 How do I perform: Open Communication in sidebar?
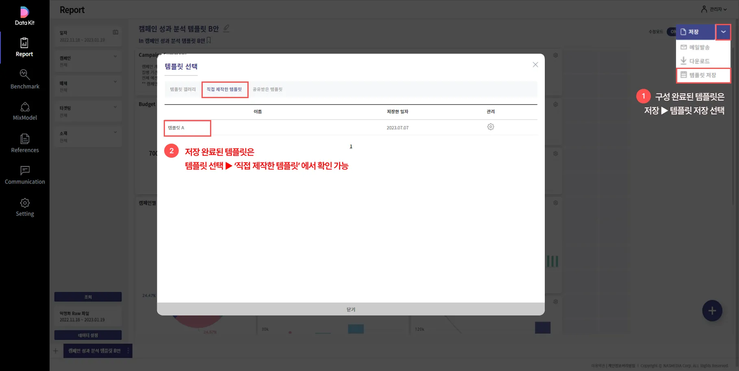pos(25,175)
